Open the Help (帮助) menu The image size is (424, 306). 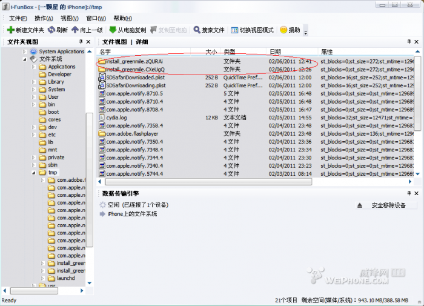tap(122, 18)
